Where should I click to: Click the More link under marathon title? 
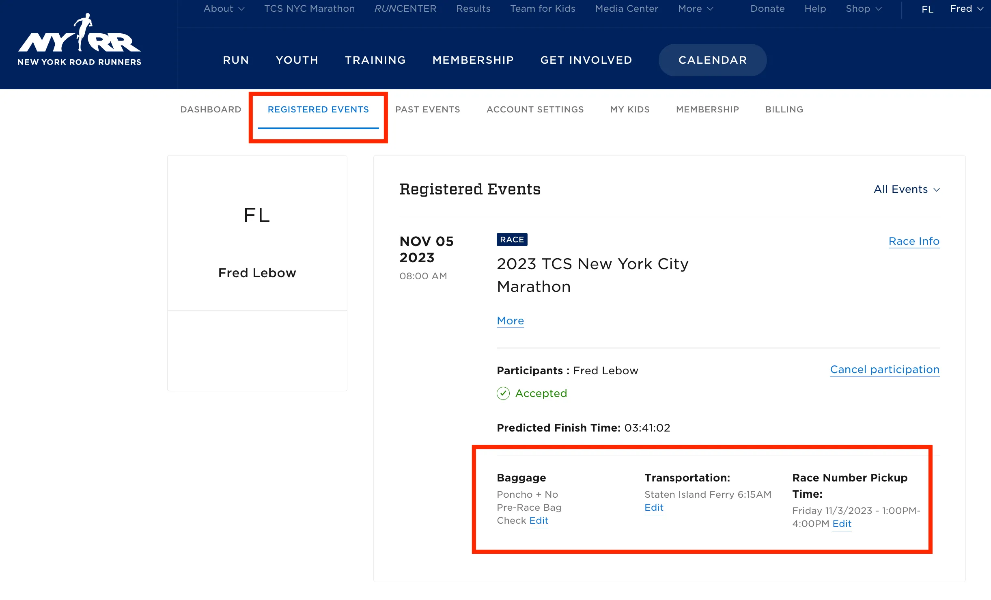pos(510,321)
